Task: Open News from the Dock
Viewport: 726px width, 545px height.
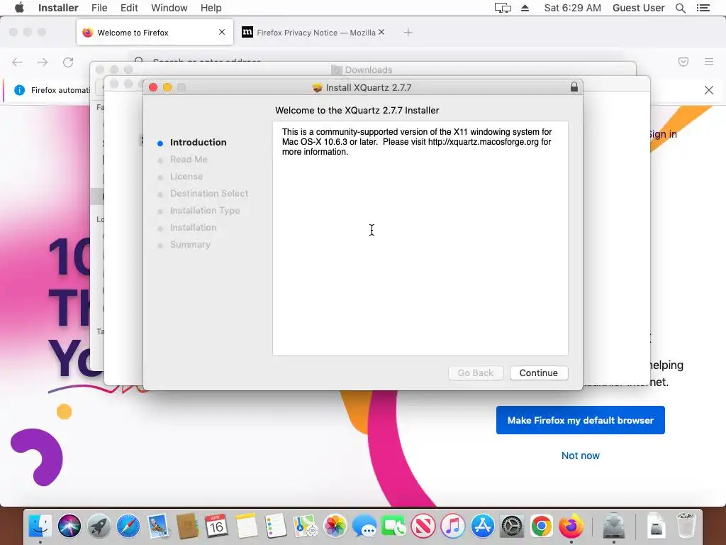Action: (x=423, y=526)
